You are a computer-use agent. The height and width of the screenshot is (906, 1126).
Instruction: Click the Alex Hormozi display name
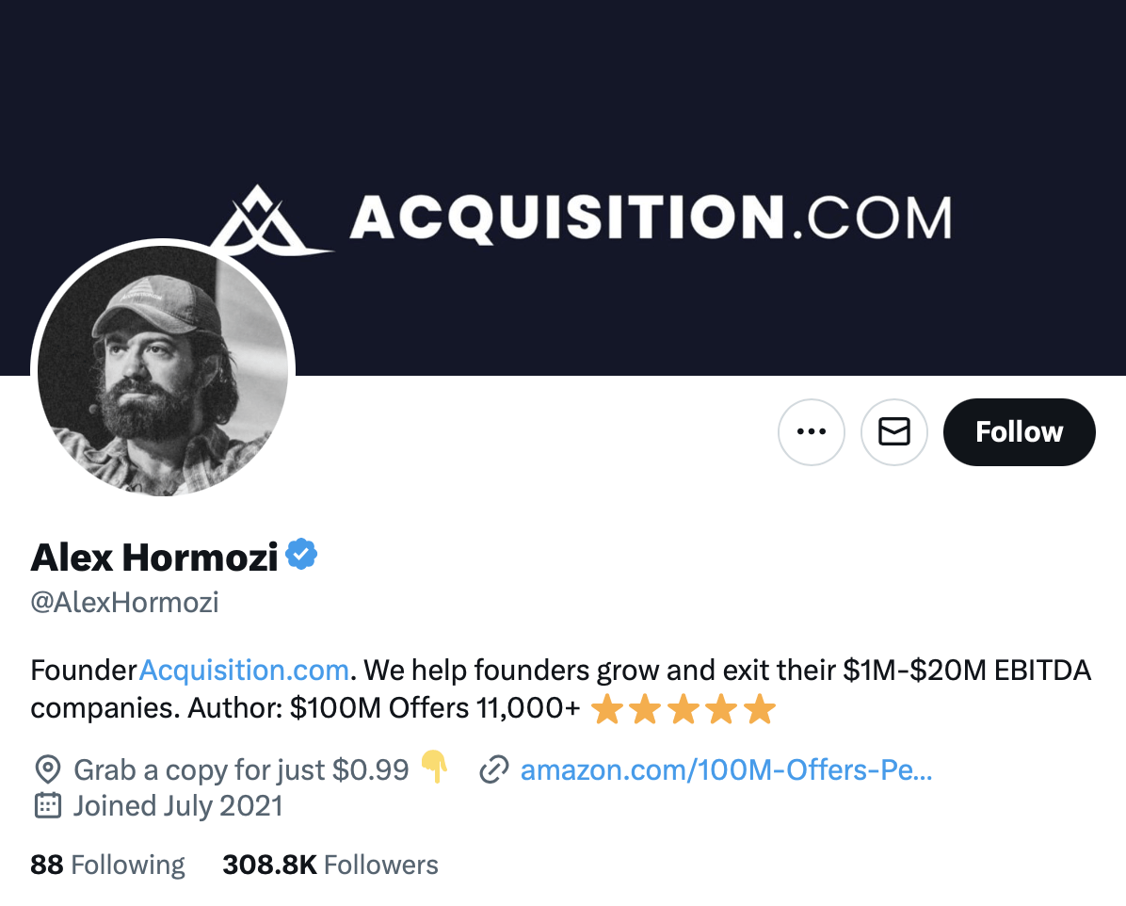[154, 558]
